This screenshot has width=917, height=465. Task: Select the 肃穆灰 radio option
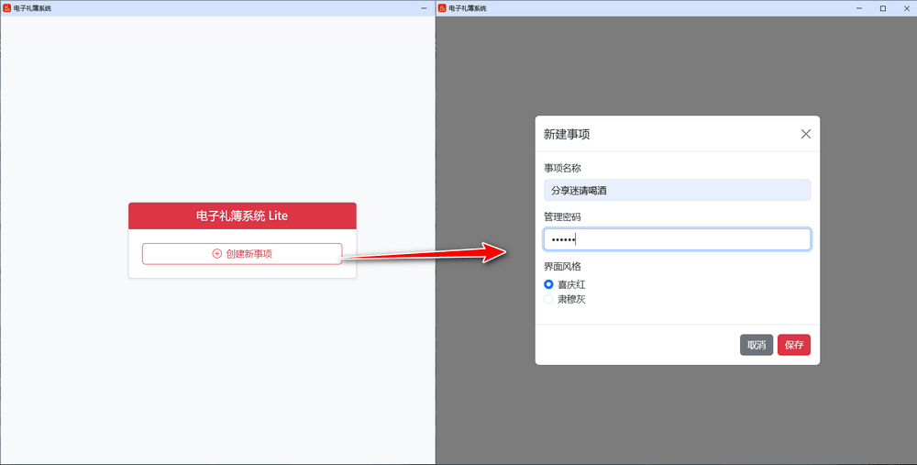coord(548,299)
